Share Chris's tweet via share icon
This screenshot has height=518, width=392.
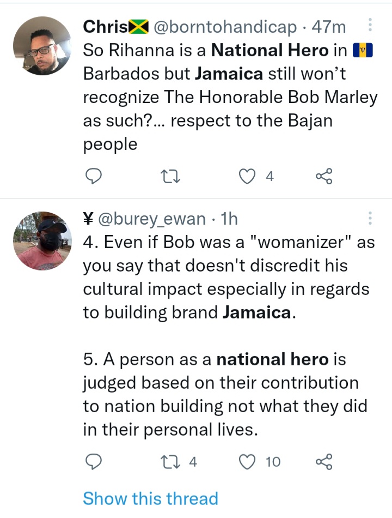pyautogui.click(x=324, y=176)
